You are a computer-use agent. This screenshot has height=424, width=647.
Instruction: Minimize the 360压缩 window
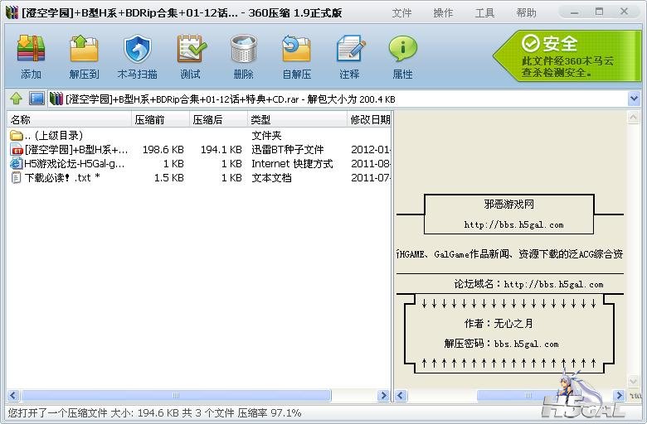pyautogui.click(x=574, y=12)
